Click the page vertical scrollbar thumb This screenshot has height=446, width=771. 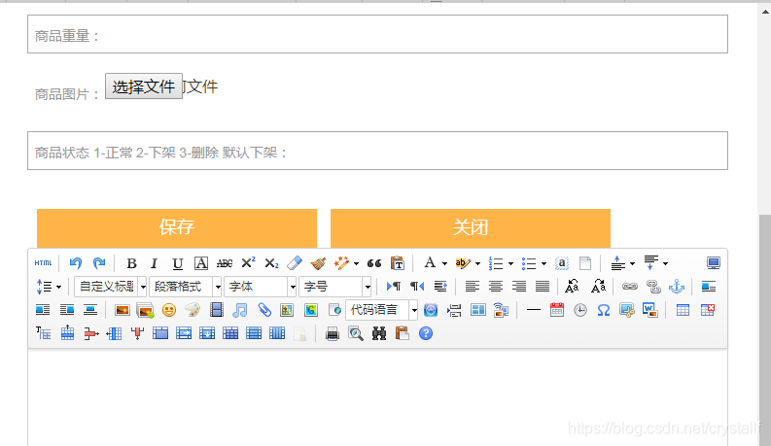tap(765, 330)
